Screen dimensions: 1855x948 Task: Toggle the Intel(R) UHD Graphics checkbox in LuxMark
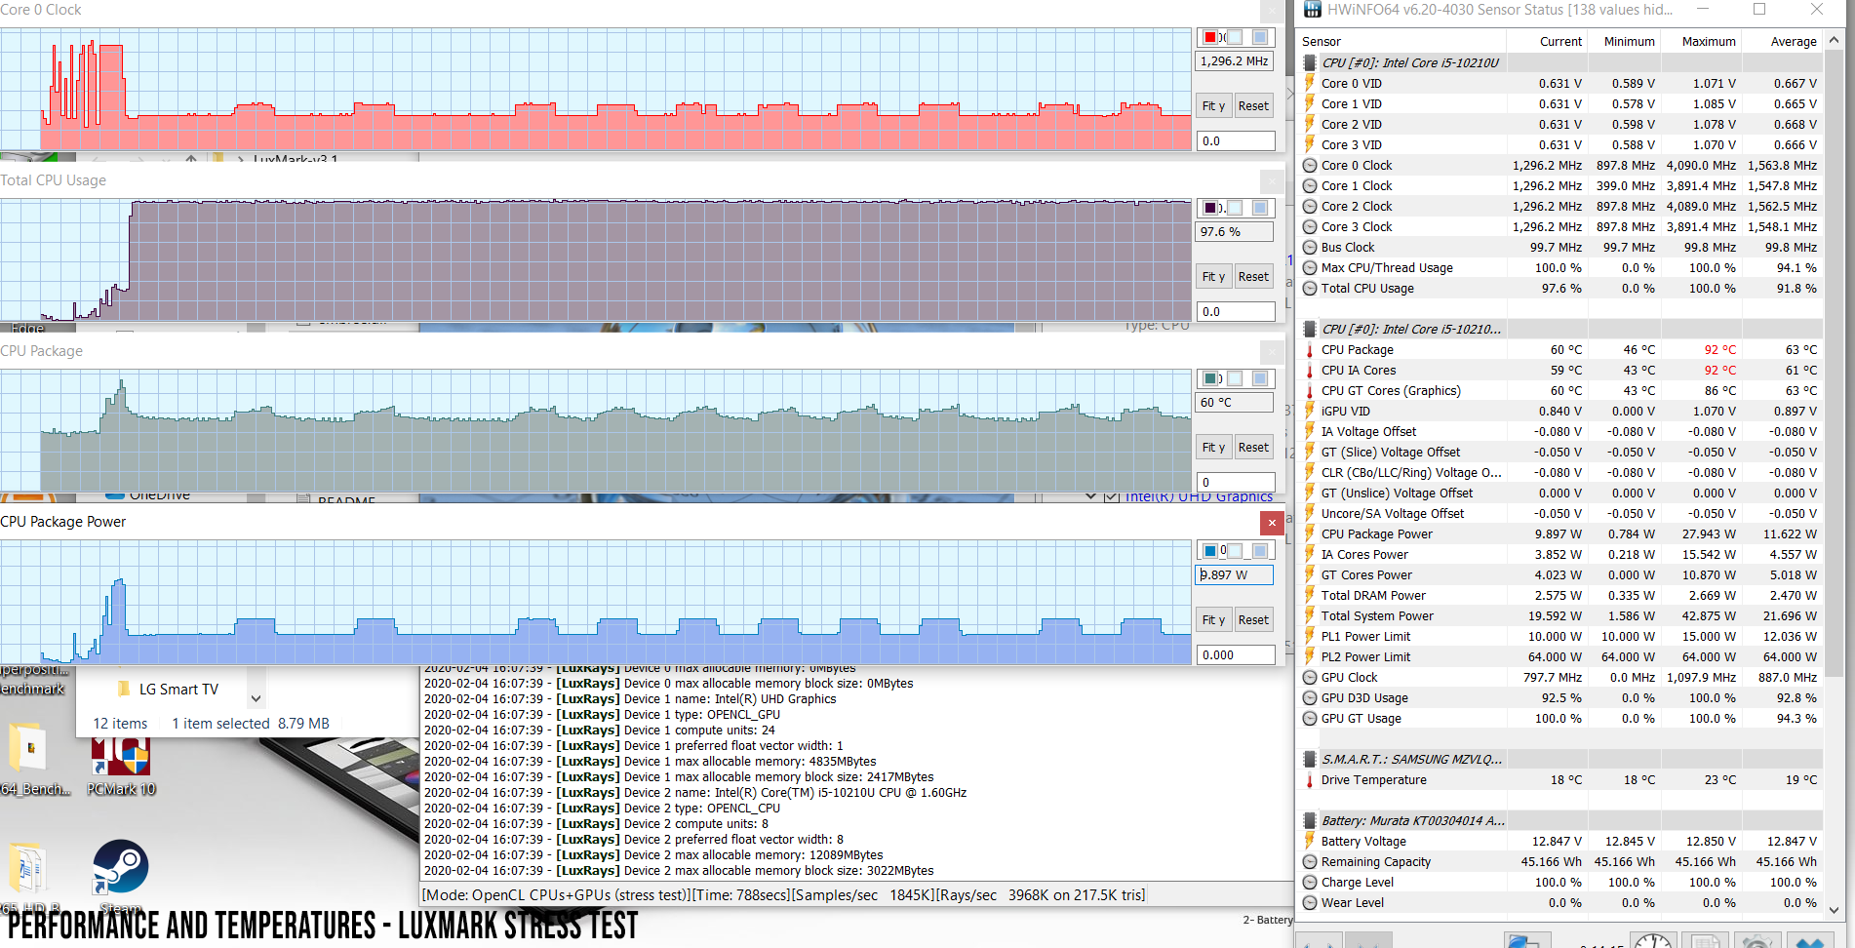point(1111,497)
